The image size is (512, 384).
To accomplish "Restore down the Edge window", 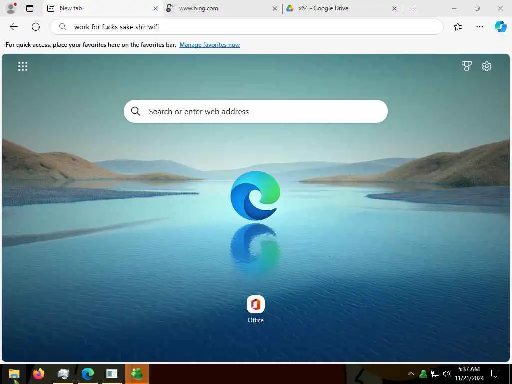I will tap(477, 9).
